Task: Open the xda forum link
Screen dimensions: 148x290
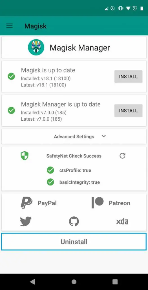Action: pyautogui.click(x=122, y=221)
